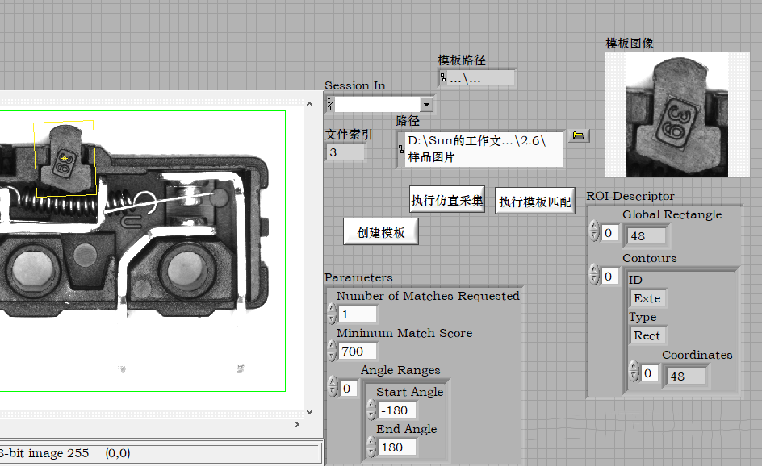Click the Global Rectangle array index stepper
This screenshot has width=762, height=466.
tap(593, 232)
